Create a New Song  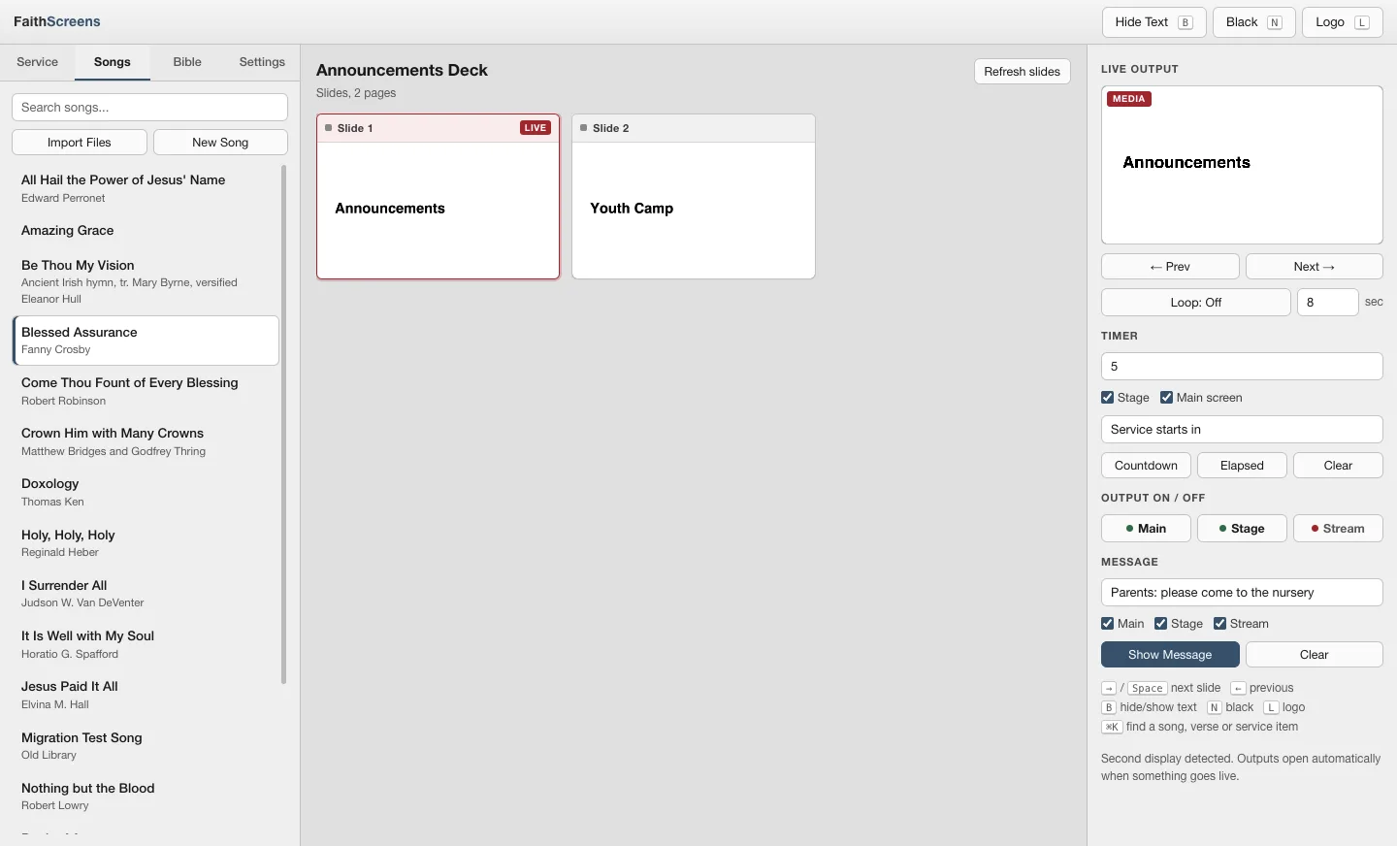pos(220,143)
